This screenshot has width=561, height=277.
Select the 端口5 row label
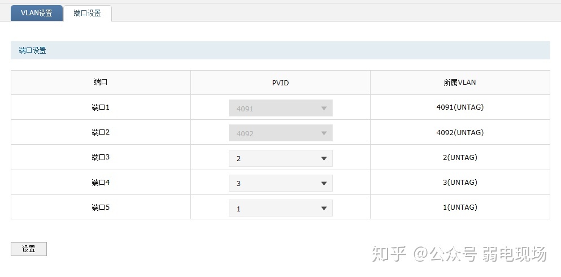(x=101, y=207)
